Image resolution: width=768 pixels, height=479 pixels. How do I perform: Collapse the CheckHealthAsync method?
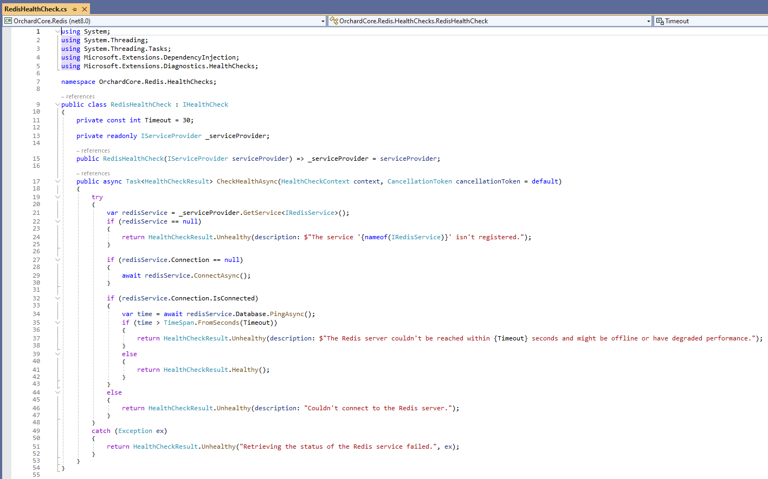pos(57,181)
